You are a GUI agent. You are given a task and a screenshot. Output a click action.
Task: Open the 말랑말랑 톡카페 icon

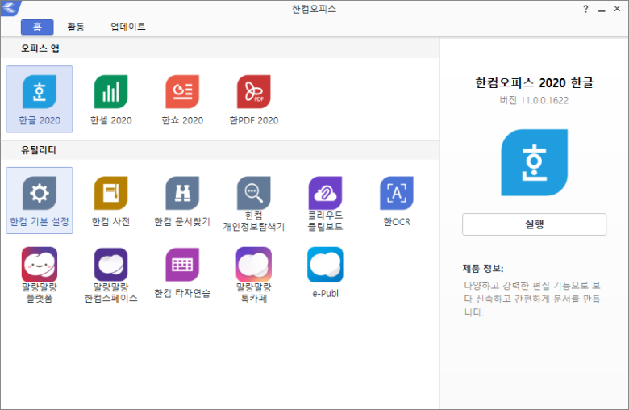tap(253, 264)
